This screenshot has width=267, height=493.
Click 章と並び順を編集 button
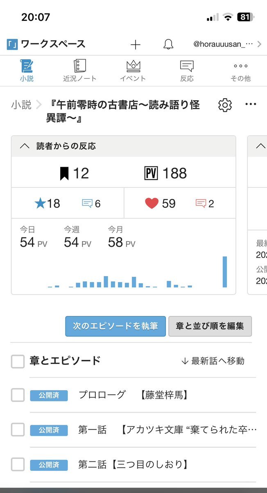[210, 326]
